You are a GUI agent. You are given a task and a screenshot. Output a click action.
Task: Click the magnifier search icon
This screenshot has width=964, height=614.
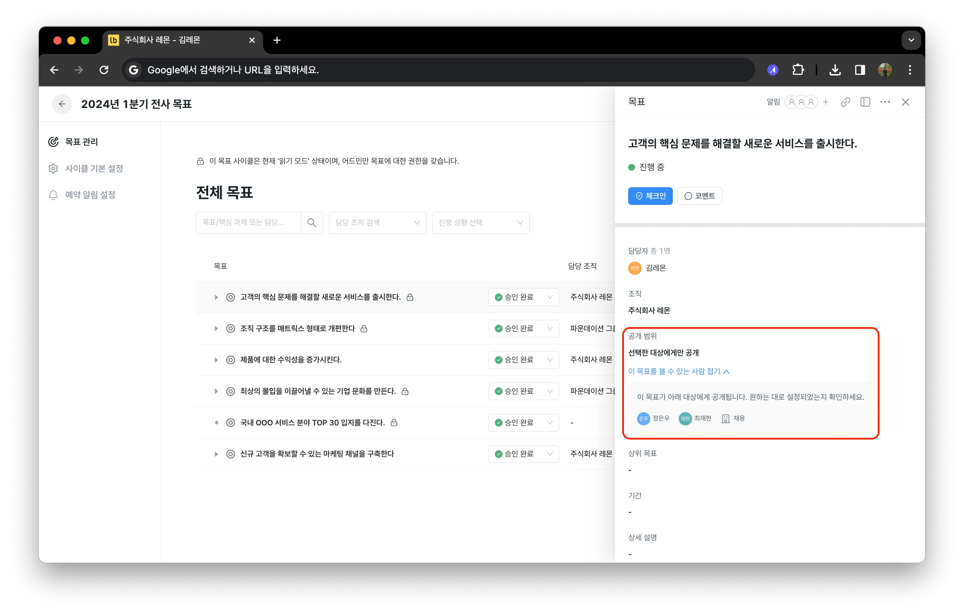point(311,223)
